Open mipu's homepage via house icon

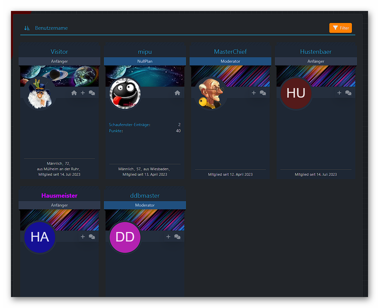coord(177,93)
